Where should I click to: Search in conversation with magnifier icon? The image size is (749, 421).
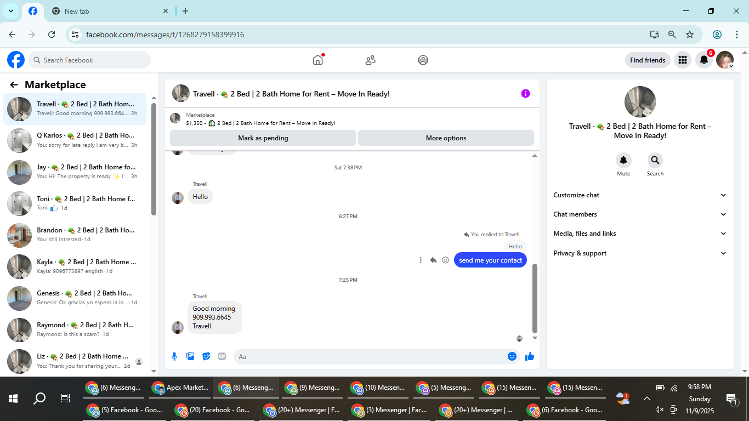pos(655,160)
